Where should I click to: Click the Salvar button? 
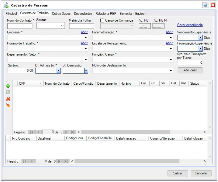click(x=178, y=173)
